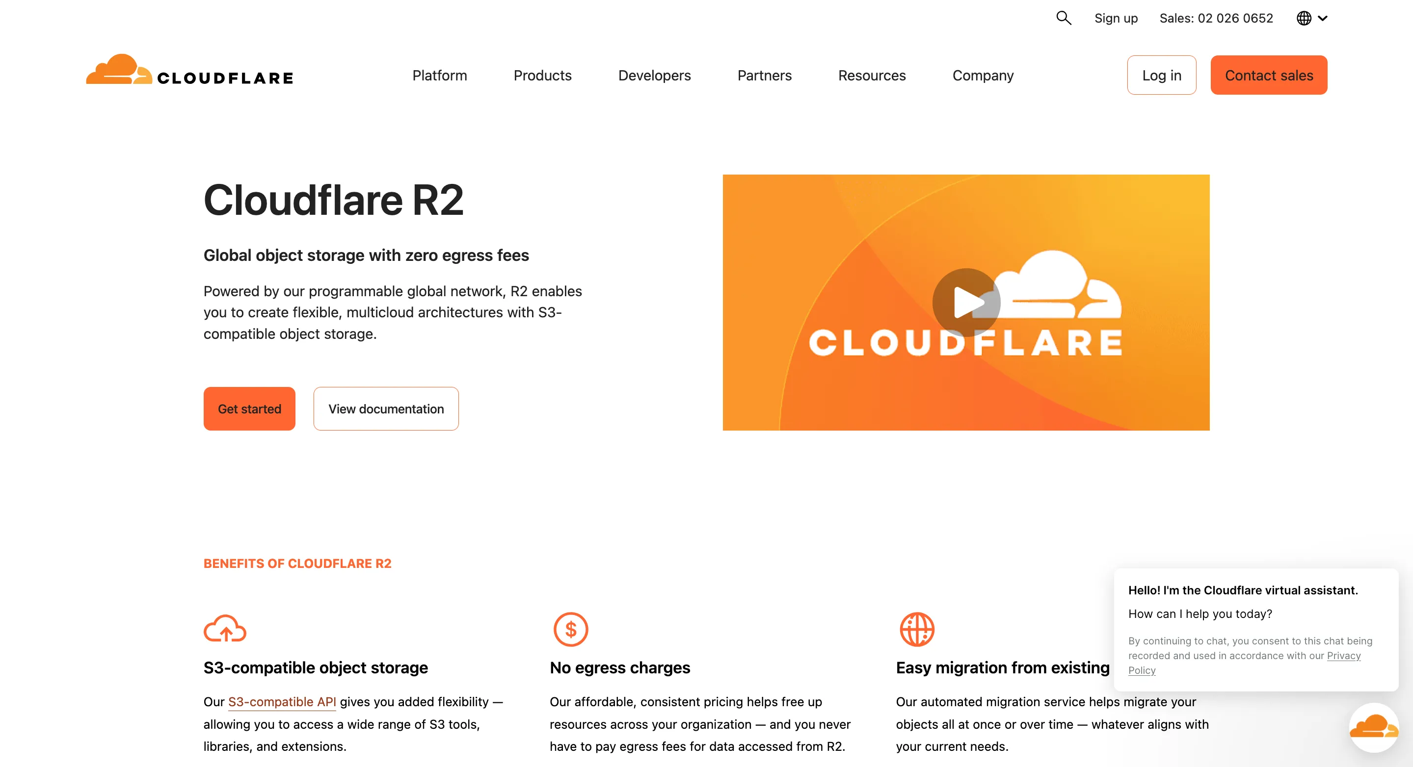Play the Cloudflare R2 video
Screen dimensions: 1413x767
click(x=966, y=302)
